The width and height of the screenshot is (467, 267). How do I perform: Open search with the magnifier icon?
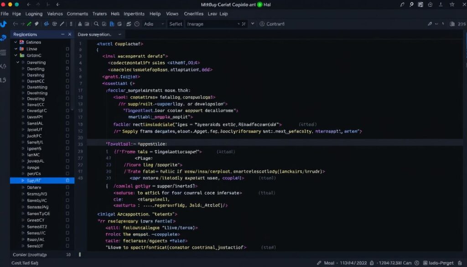click(x=96, y=24)
